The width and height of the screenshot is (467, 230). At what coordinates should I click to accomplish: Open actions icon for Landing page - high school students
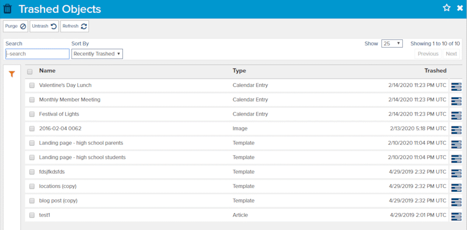coord(456,159)
